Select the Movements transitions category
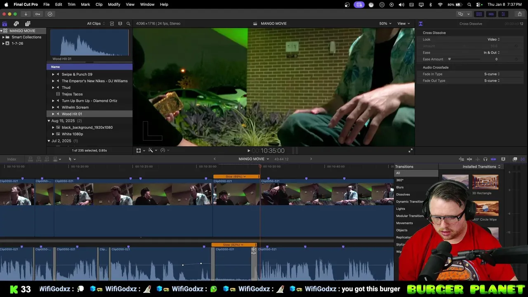The image size is (528, 297). 404,223
